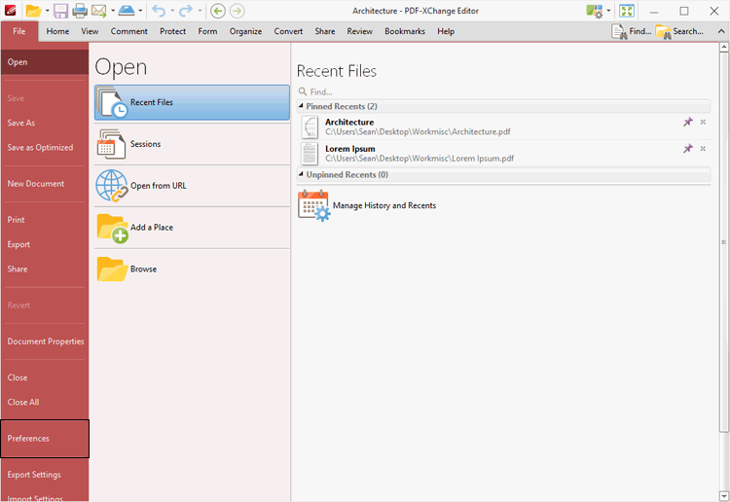The height and width of the screenshot is (502, 730).
Task: Select Sessions in the Open pane
Action: point(192,144)
